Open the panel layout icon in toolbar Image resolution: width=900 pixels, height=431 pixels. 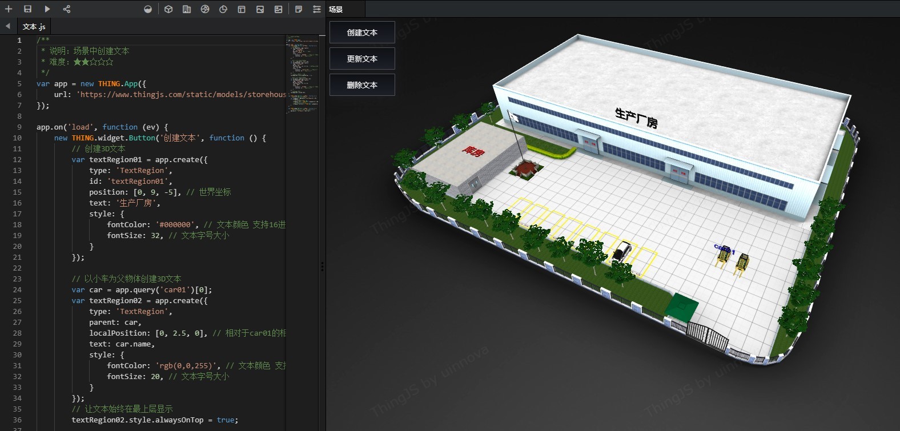coord(242,9)
